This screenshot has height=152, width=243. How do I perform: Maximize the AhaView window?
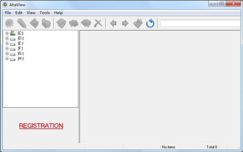tap(222, 3)
